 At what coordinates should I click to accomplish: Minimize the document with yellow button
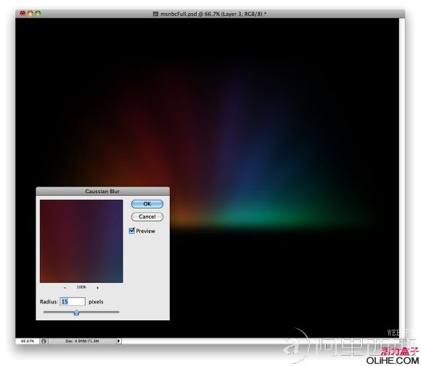tap(30, 13)
